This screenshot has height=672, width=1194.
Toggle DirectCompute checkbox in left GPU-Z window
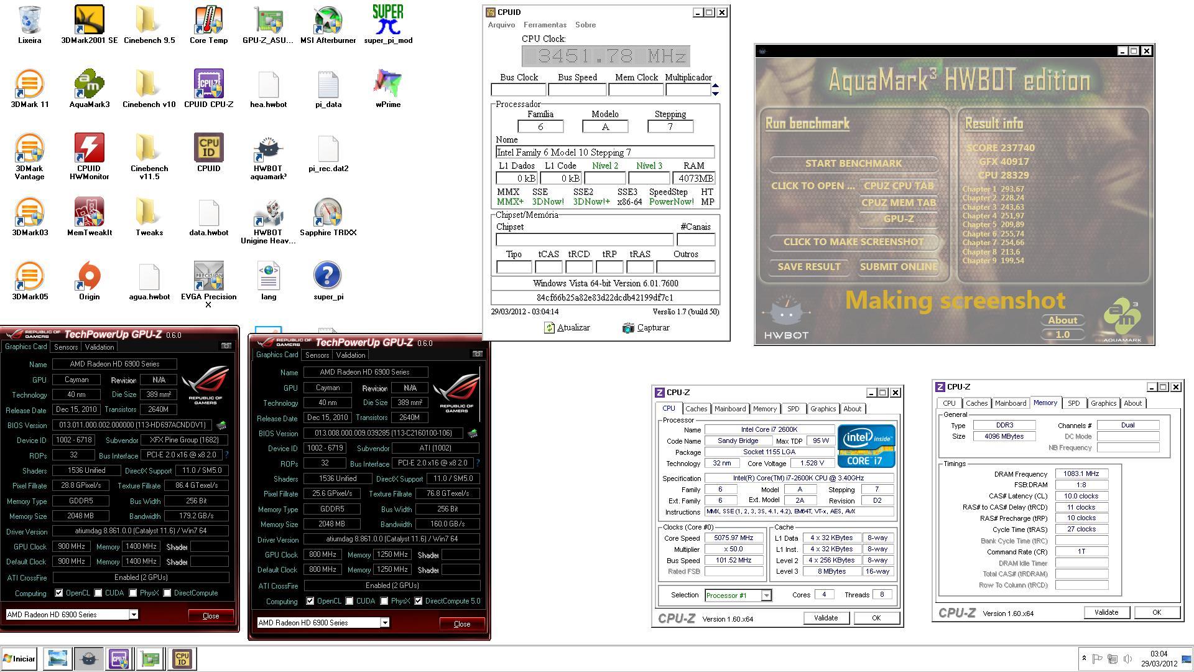167,593
